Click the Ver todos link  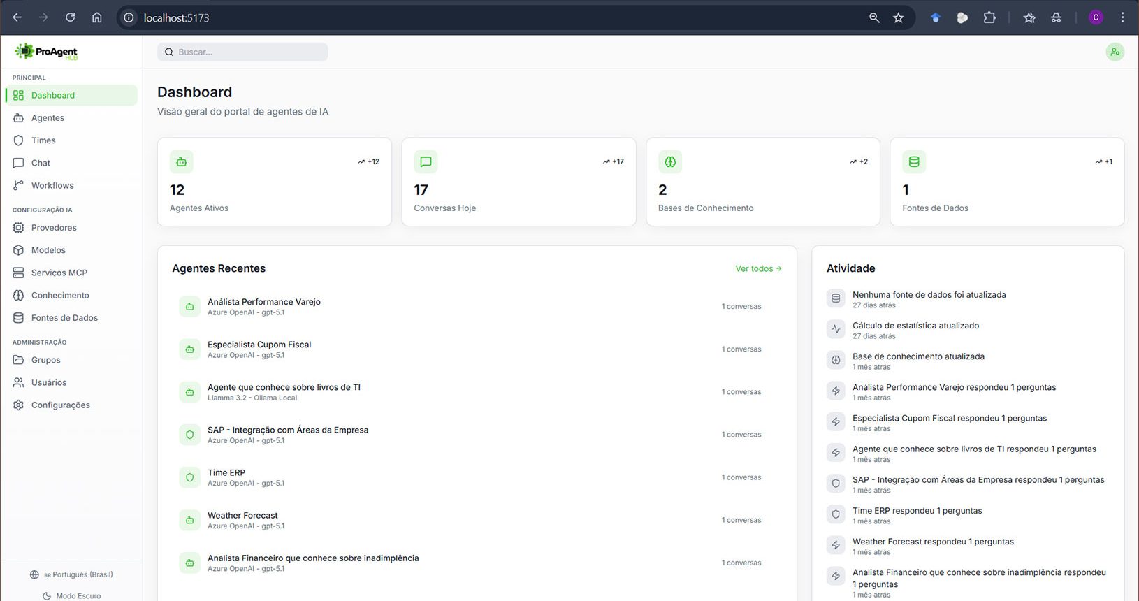757,268
